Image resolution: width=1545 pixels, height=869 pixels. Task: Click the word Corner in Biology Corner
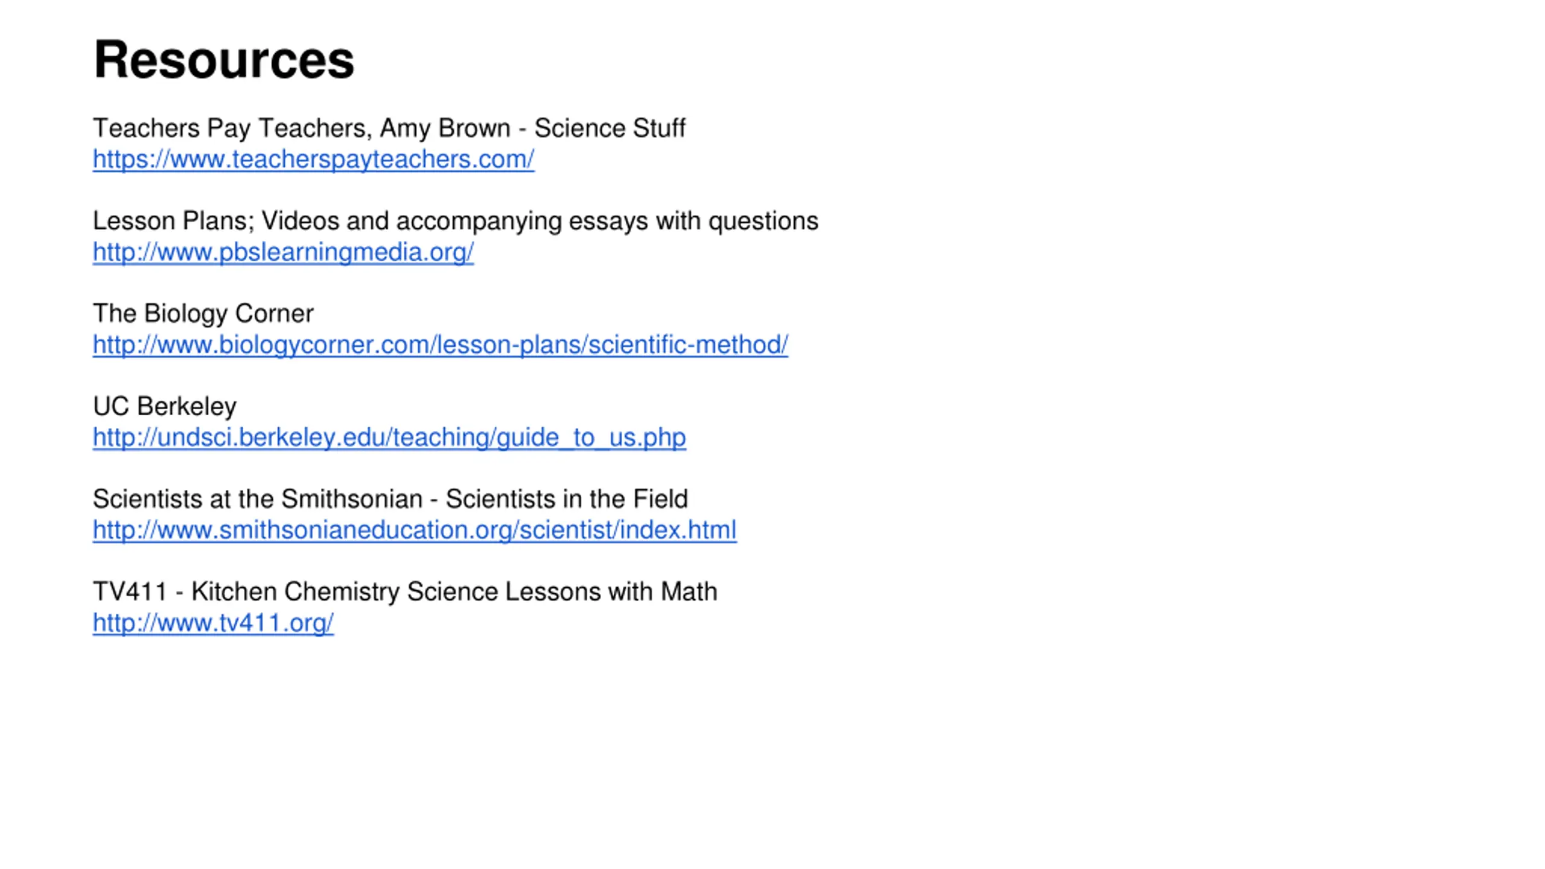274,314
